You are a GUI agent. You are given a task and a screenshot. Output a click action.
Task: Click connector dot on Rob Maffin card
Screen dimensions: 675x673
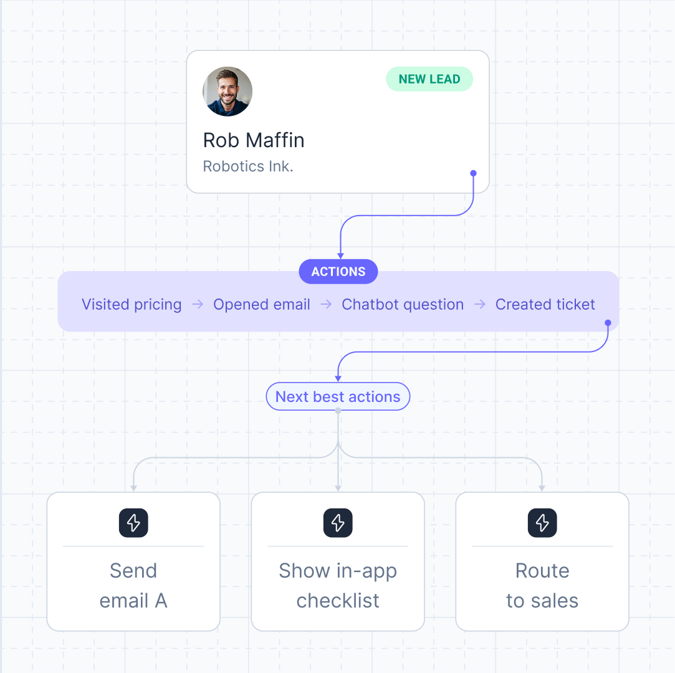(x=474, y=173)
